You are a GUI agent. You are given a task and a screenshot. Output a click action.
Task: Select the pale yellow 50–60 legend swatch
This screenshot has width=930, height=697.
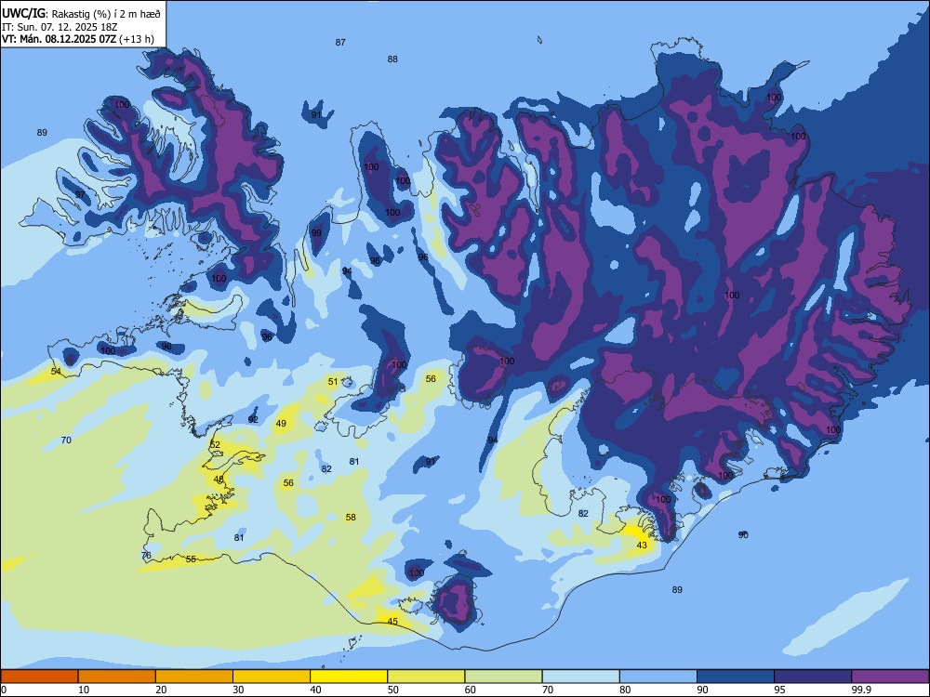[x=426, y=677]
